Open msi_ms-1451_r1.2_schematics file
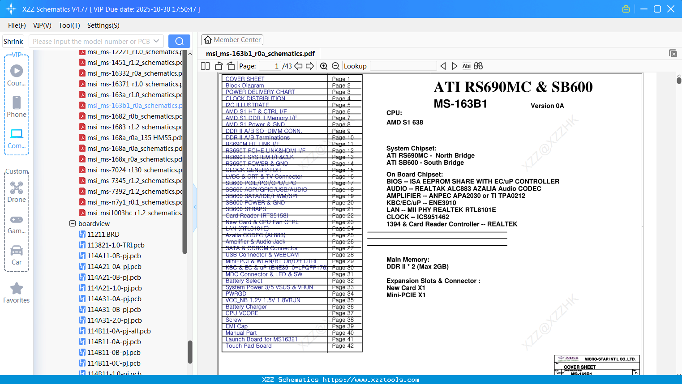Image resolution: width=682 pixels, height=384 pixels. click(134, 63)
